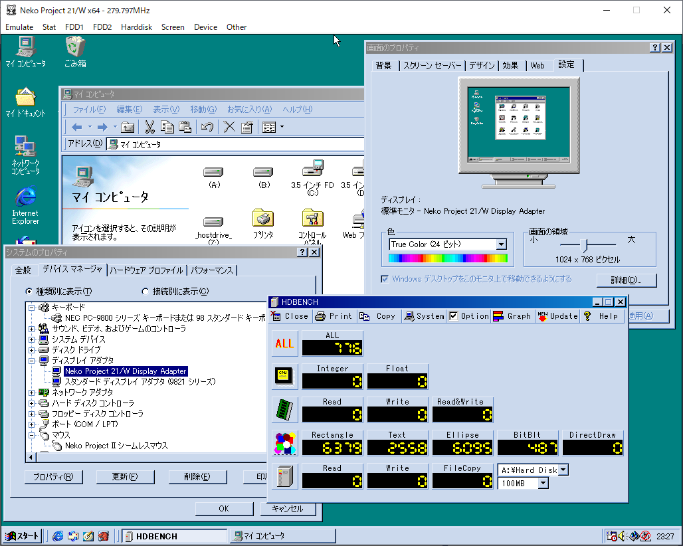Viewport: 683px width, 546px height.
Task: Expand the ports (COM / LPT) node
Action: tap(31, 424)
